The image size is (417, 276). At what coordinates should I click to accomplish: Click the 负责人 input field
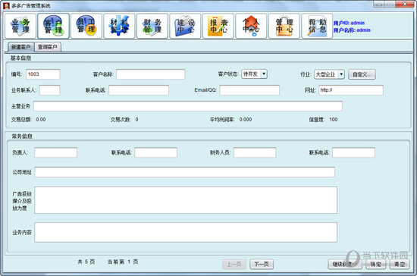click(55, 152)
